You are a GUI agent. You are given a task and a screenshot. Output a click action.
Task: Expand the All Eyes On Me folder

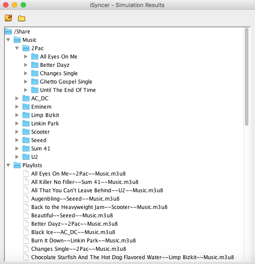coord(26,57)
